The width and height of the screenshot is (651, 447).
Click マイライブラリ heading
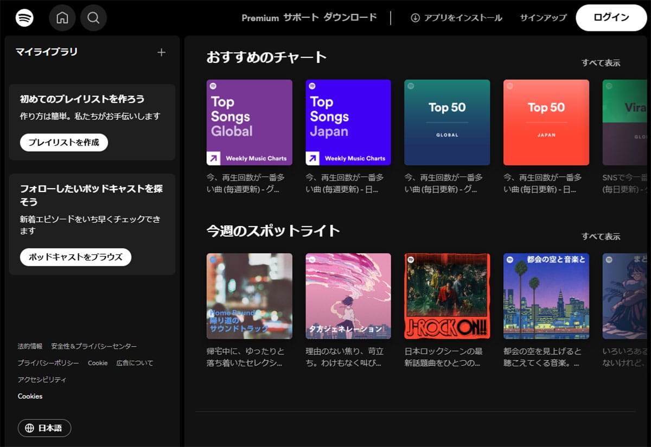pos(46,52)
